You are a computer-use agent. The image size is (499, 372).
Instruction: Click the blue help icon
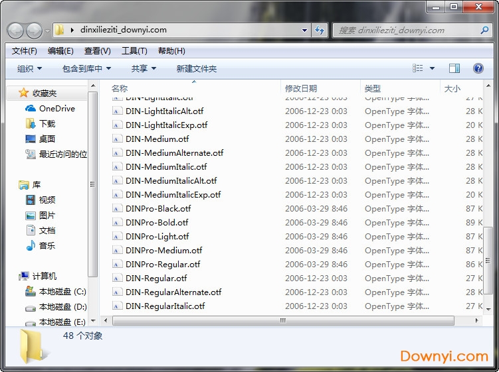[x=478, y=68]
